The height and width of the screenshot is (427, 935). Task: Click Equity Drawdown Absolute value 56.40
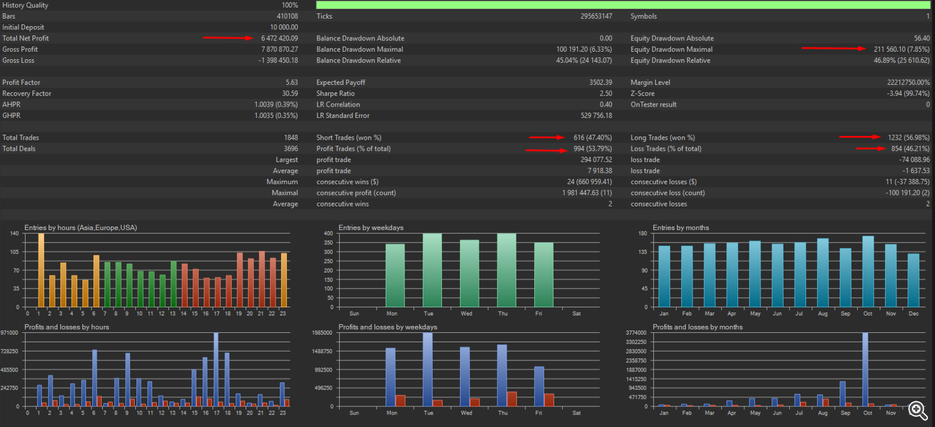point(922,39)
